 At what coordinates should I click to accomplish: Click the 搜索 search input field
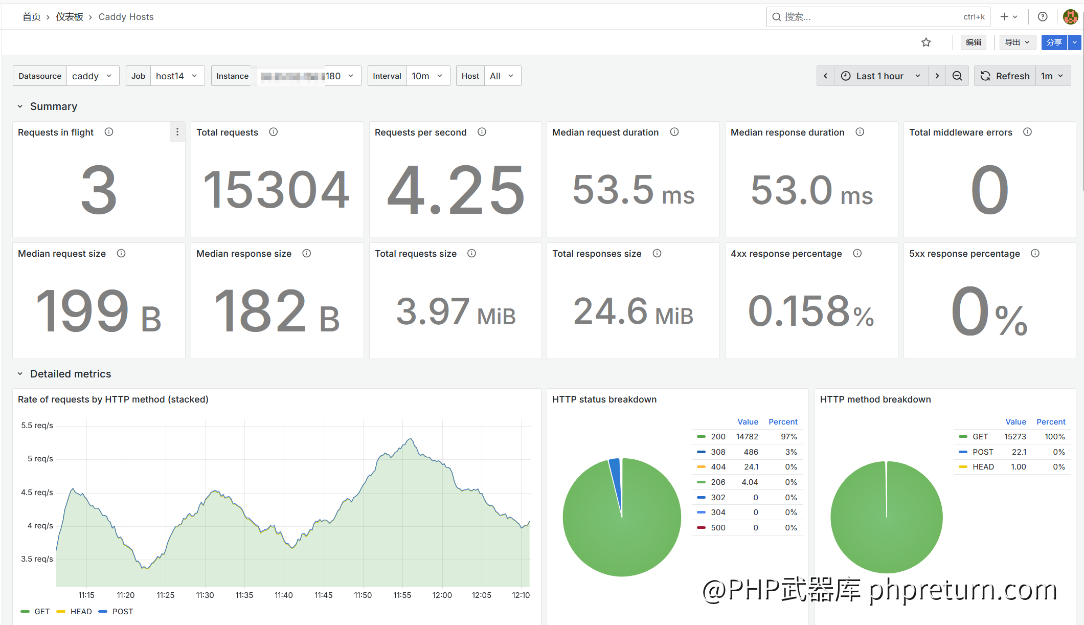pyautogui.click(x=869, y=17)
